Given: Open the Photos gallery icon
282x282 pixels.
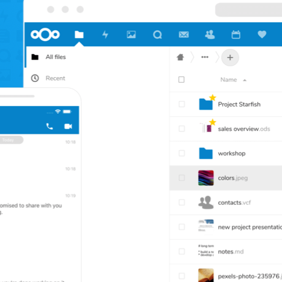Looking at the screenshot, I should coord(131,34).
